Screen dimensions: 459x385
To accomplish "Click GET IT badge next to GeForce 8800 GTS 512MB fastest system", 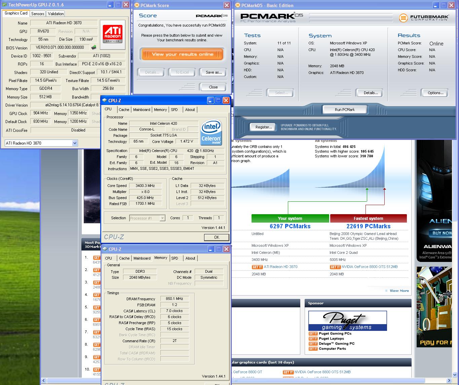I will pyautogui.click(x=335, y=267).
